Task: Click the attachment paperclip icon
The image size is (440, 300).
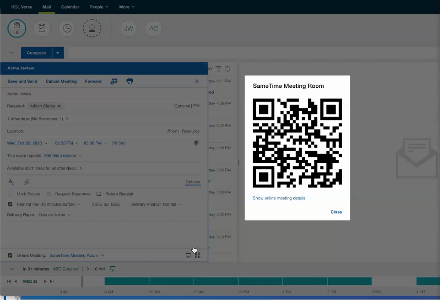Action: click(26, 182)
